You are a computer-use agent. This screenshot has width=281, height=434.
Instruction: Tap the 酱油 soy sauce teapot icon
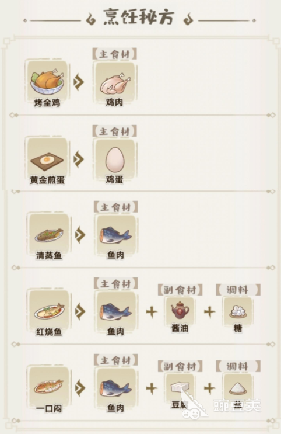(180, 310)
